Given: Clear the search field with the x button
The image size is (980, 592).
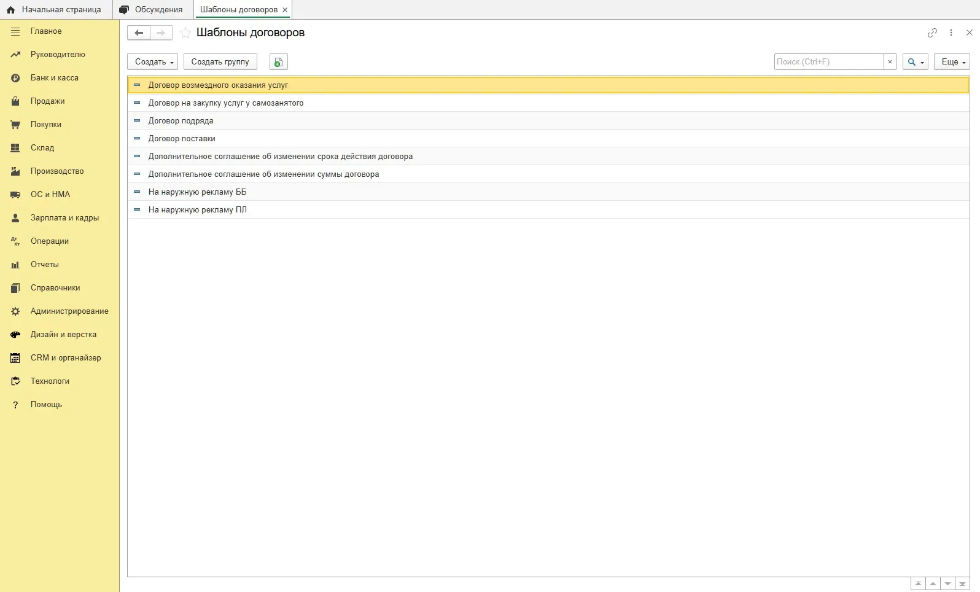Looking at the screenshot, I should coord(890,62).
